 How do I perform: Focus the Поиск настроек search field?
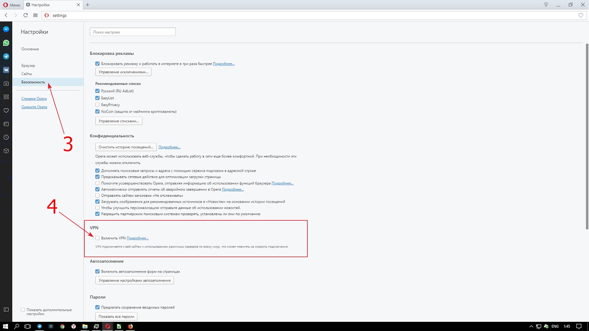133,32
